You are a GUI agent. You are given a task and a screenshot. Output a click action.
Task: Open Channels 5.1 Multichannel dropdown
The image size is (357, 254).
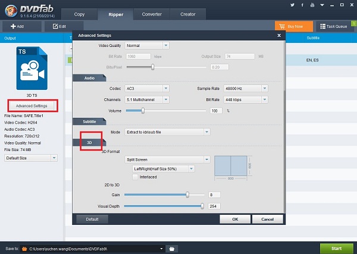(147, 99)
